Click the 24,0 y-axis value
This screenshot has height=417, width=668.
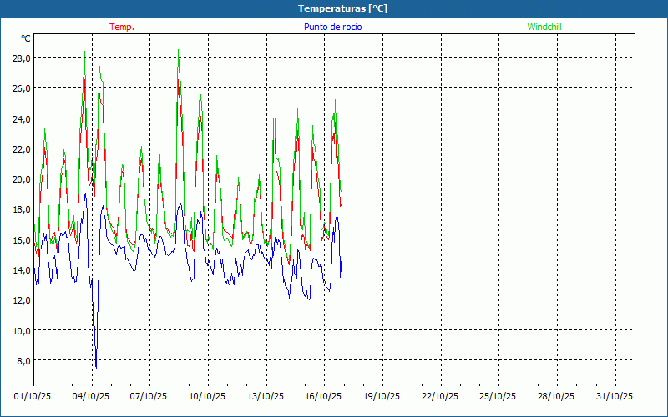[22, 119]
